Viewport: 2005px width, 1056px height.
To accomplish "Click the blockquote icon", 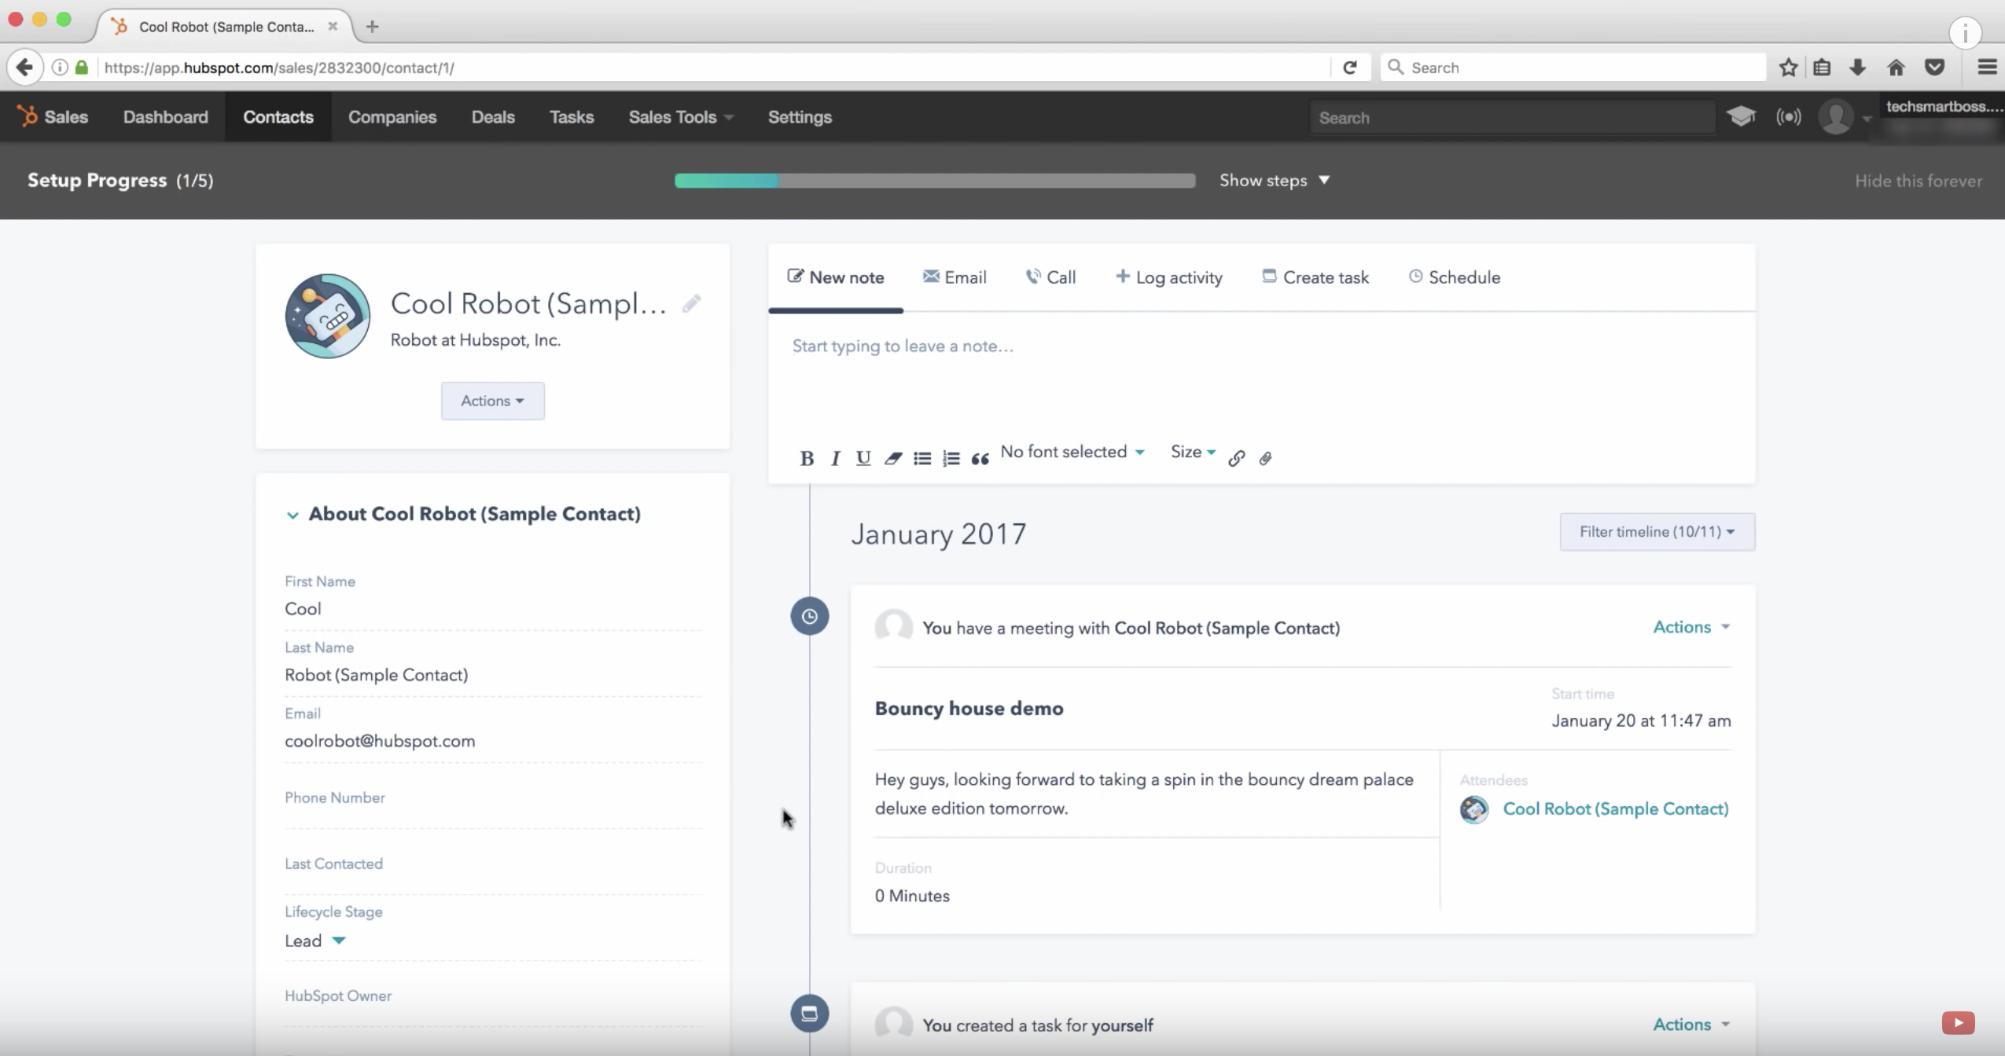I will (980, 459).
